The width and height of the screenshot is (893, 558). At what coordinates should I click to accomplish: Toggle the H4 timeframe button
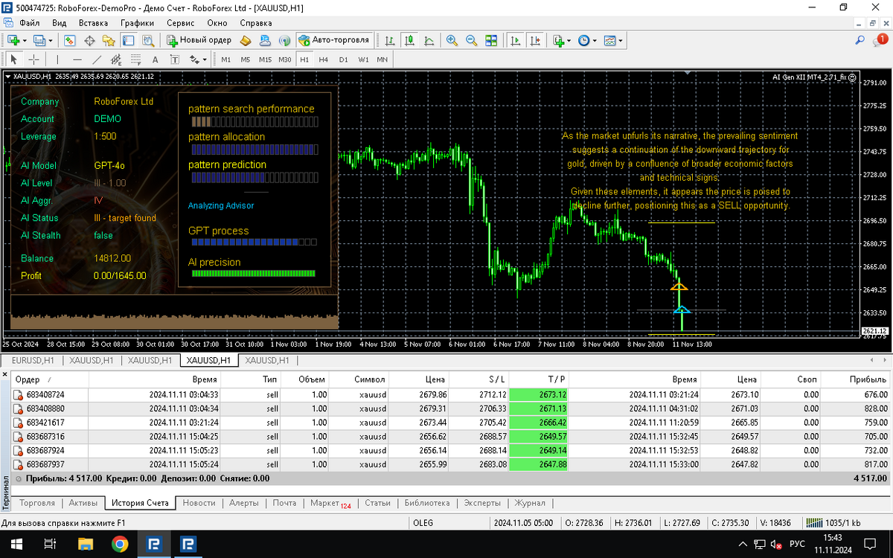click(323, 60)
